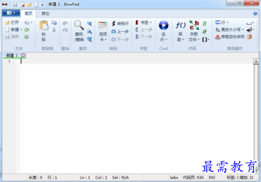Click the bottom magnifier icon in 查找 group

click(89, 39)
